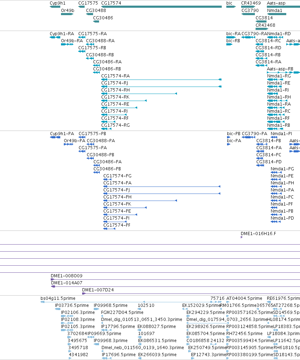Click transcript CG17574-RE

[115, 104]
